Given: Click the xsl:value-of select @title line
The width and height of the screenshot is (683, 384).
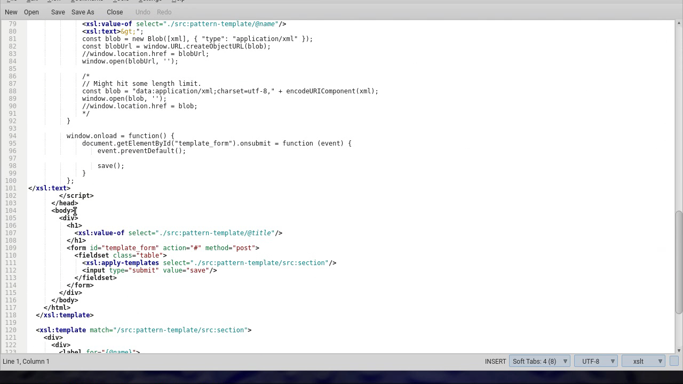Looking at the screenshot, I should click(x=178, y=233).
